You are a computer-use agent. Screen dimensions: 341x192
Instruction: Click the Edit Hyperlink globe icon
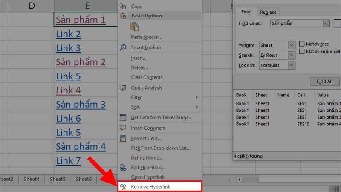coord(123,167)
